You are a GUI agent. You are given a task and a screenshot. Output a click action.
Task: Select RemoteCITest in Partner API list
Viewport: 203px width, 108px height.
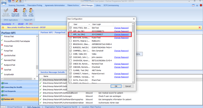[10, 60]
